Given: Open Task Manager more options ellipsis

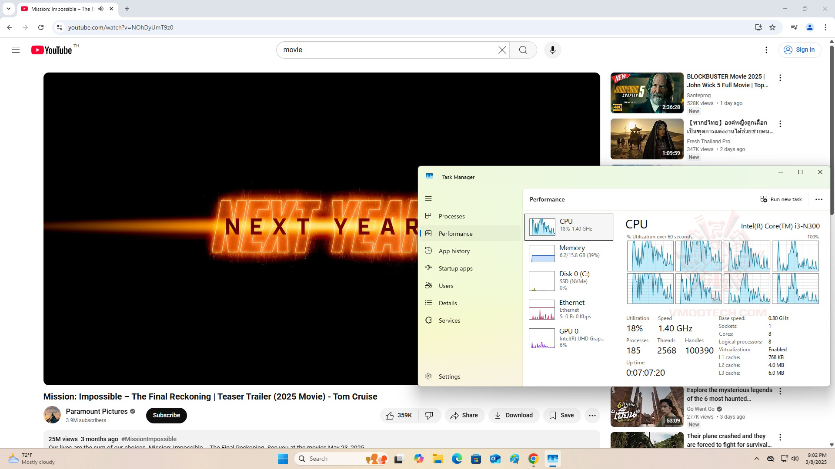Looking at the screenshot, I should [819, 199].
